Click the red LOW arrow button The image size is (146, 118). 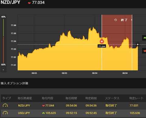[144, 51]
